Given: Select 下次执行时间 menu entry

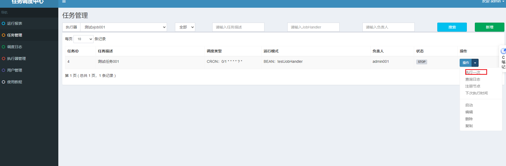Looking at the screenshot, I should point(476,93).
